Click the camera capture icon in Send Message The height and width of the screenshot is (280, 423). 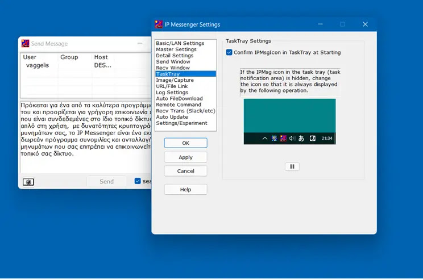28,182
